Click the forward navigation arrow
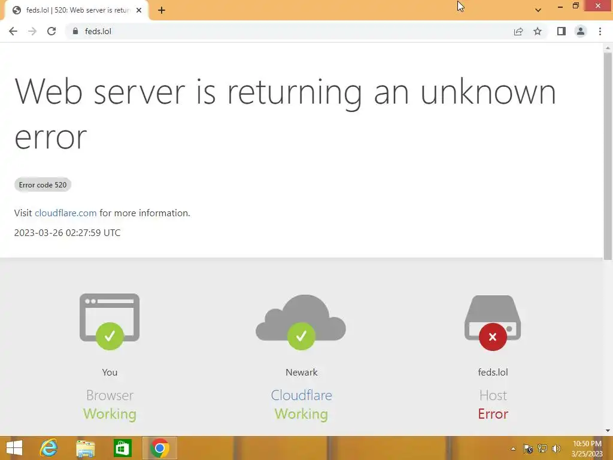 coord(32,31)
